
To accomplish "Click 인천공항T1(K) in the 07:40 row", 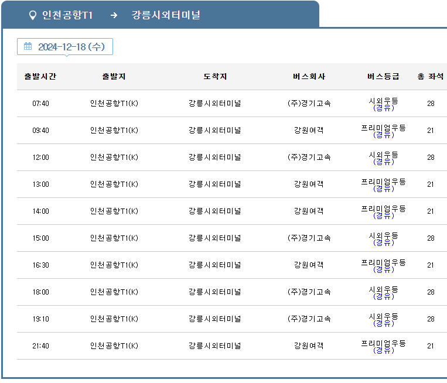I will 114,103.
